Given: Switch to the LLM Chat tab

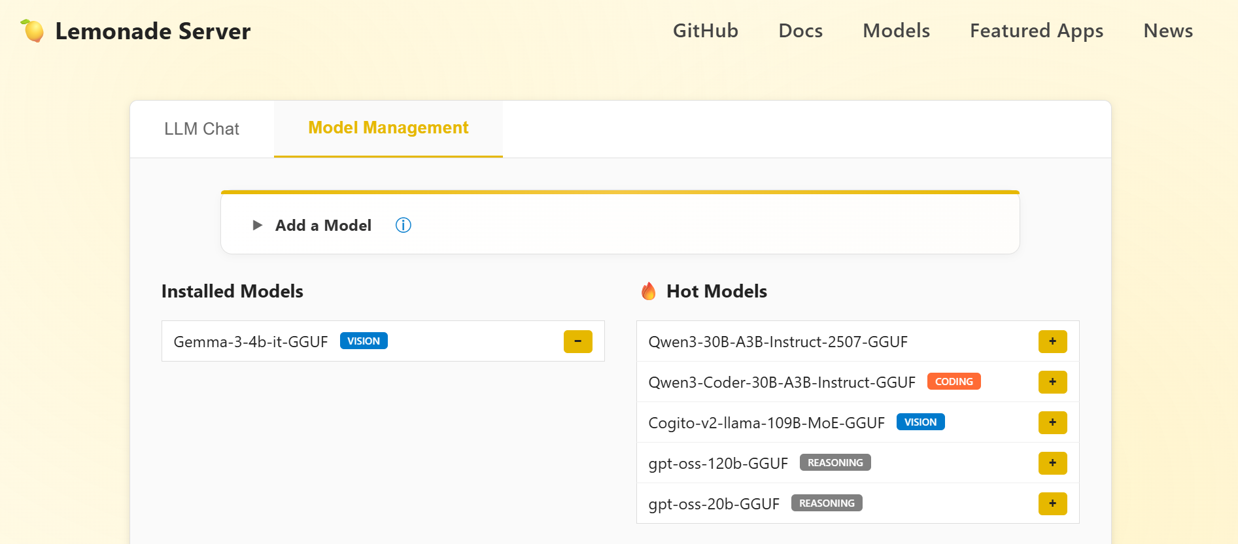Looking at the screenshot, I should (201, 129).
